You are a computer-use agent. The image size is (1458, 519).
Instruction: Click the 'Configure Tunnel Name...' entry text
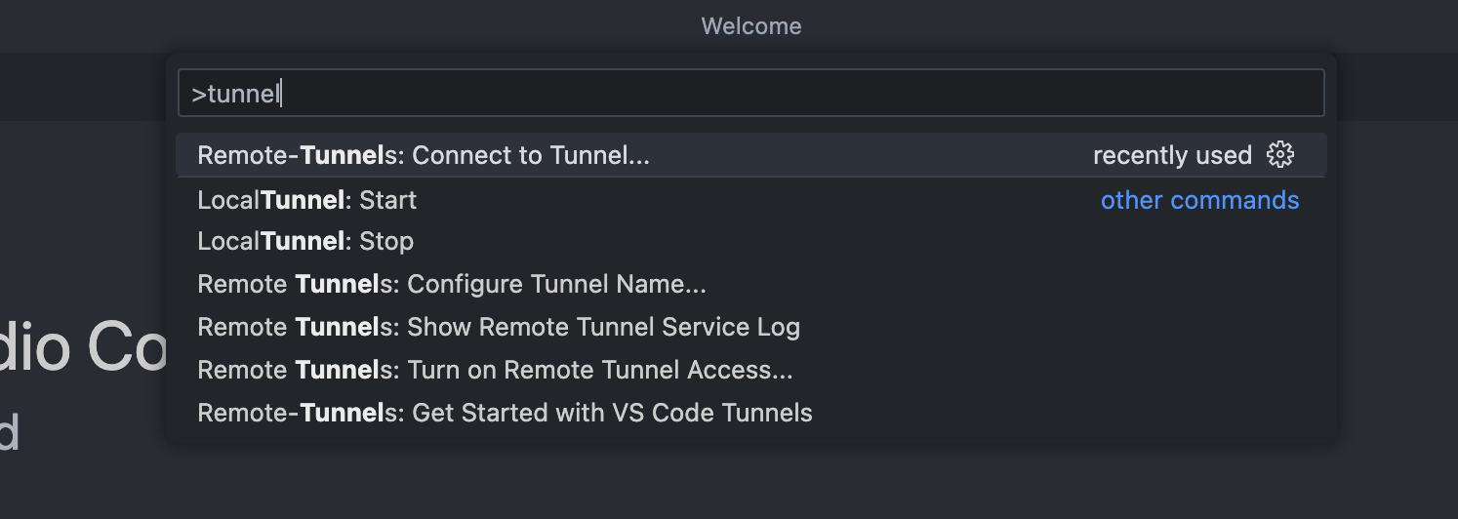[x=556, y=284]
